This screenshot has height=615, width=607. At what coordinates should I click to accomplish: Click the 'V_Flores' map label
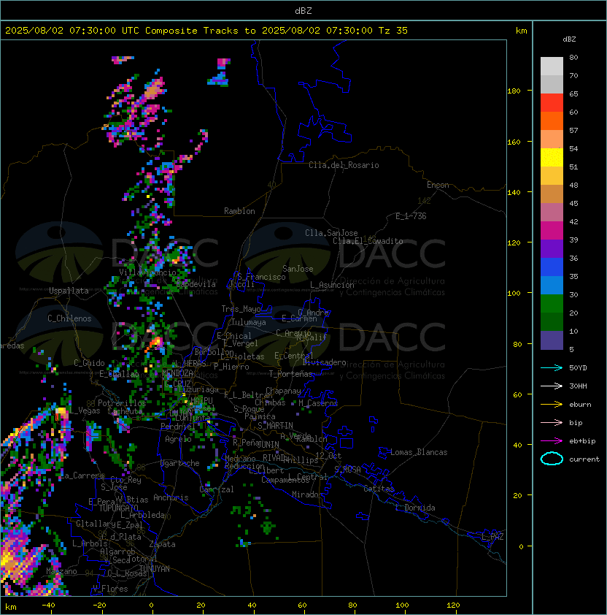(x=110, y=589)
